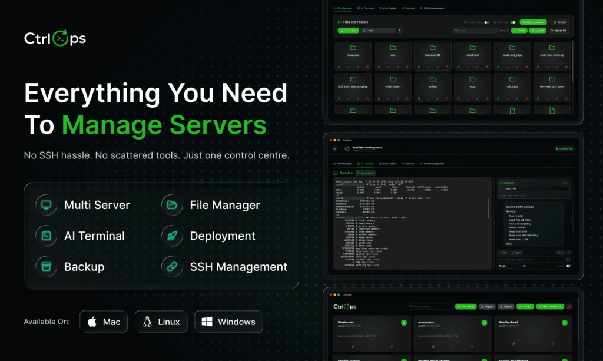Screen dimensions: 603x361
Task: Toggle the Show Files switch
Action: 513,22
